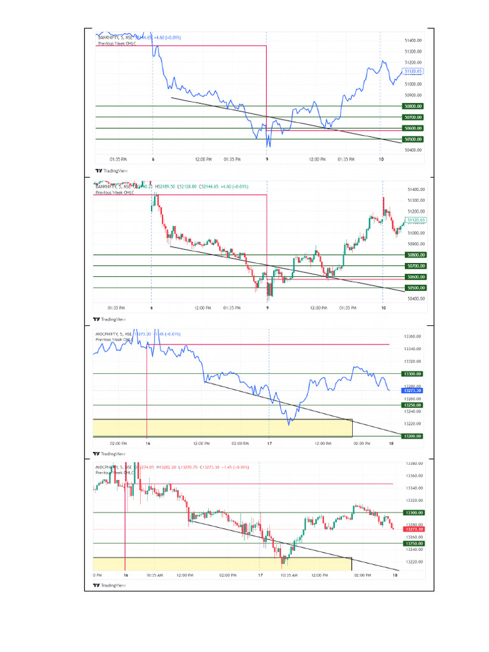
Task: Click the TradingView logo under the MIDCPNIFTY candlestick chart
Action: point(109,585)
